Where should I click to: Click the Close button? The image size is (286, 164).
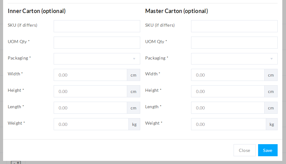click(x=244, y=150)
